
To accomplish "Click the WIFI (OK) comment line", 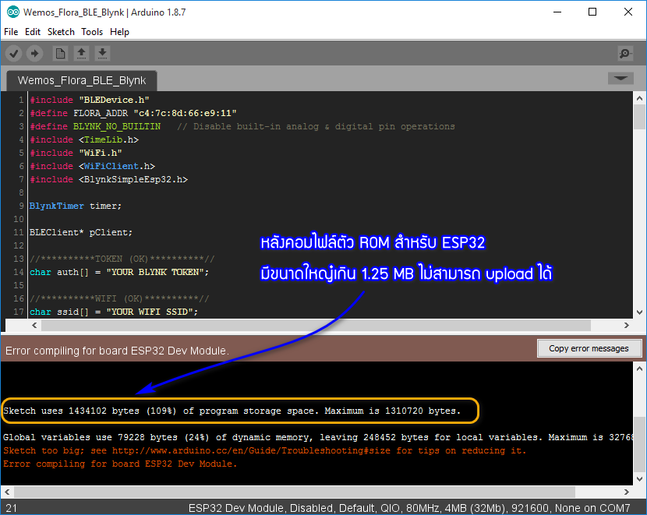I will 119,298.
